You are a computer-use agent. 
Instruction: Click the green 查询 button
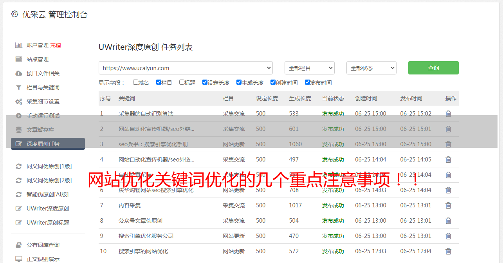[433, 68]
